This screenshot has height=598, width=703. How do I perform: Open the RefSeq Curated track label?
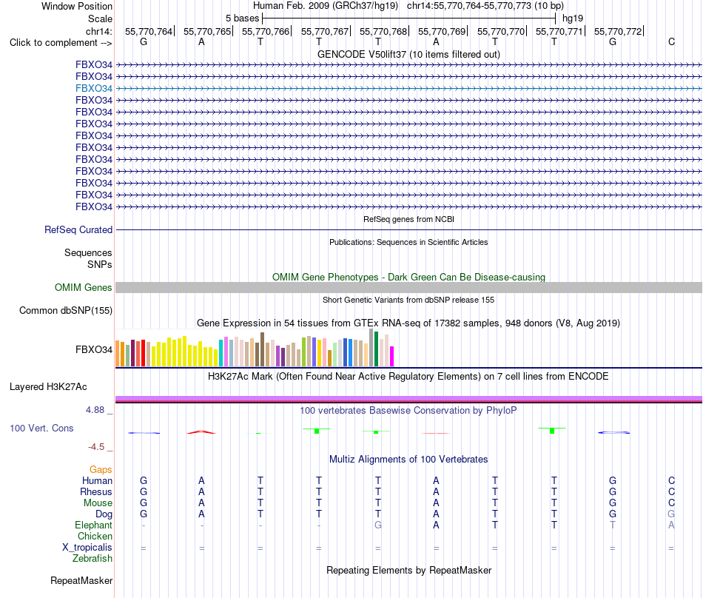click(x=78, y=229)
